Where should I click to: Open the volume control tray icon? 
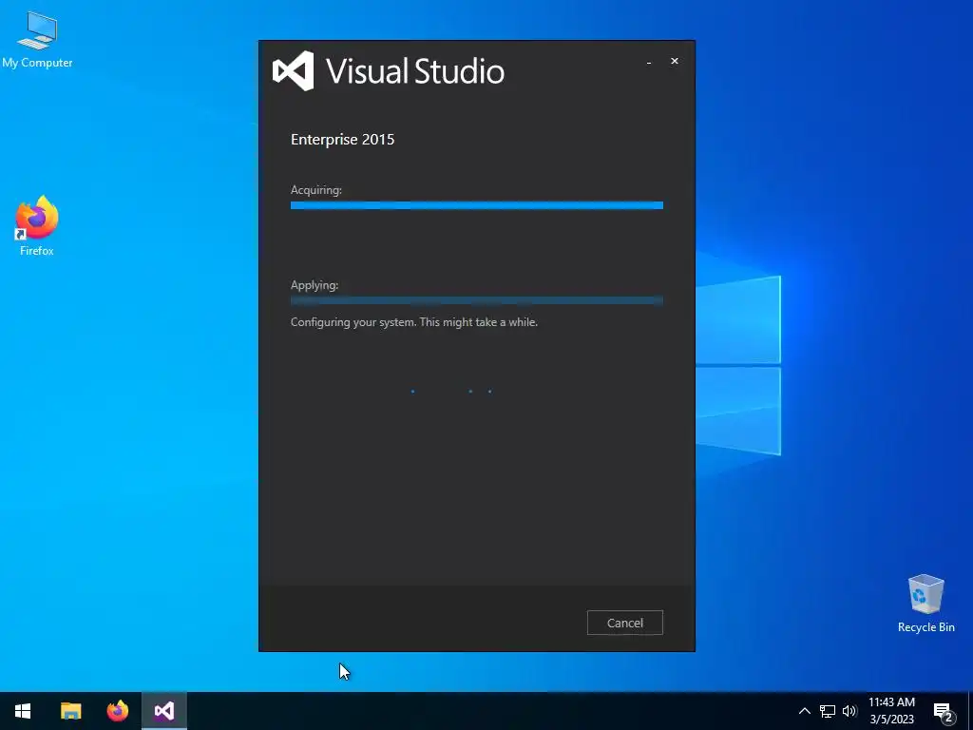(x=849, y=711)
